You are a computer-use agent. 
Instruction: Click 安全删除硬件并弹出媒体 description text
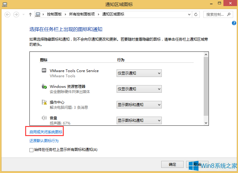click(70, 91)
